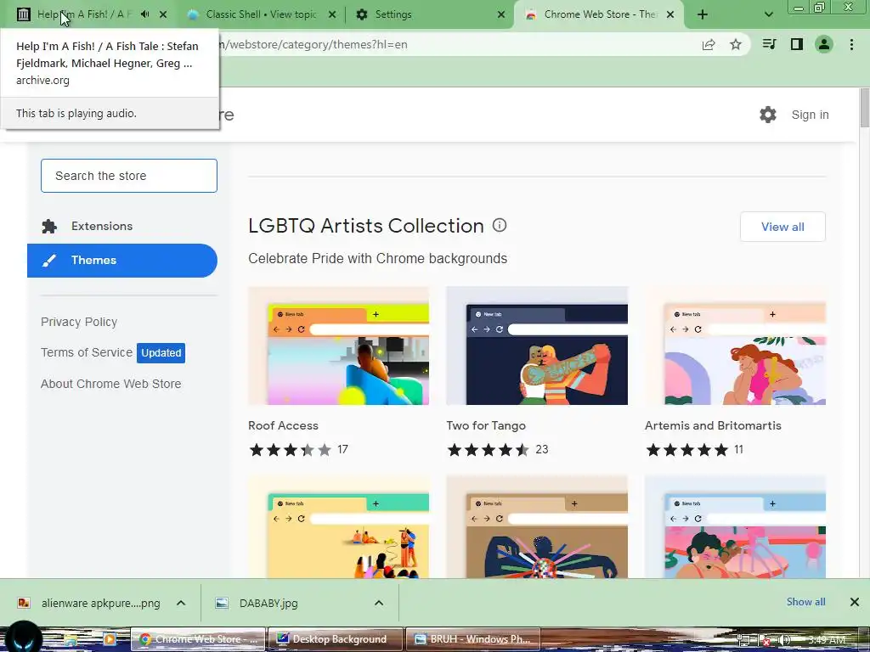Expand options for alienware apkpure download
870x652 pixels.
click(181, 603)
